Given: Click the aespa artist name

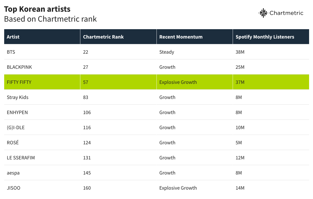Looking at the screenshot, I should 13,173.
